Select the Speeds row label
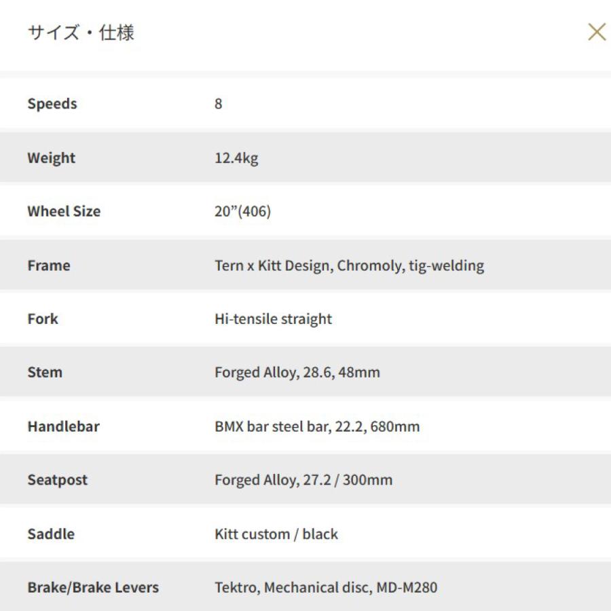The height and width of the screenshot is (611, 611). [52, 103]
